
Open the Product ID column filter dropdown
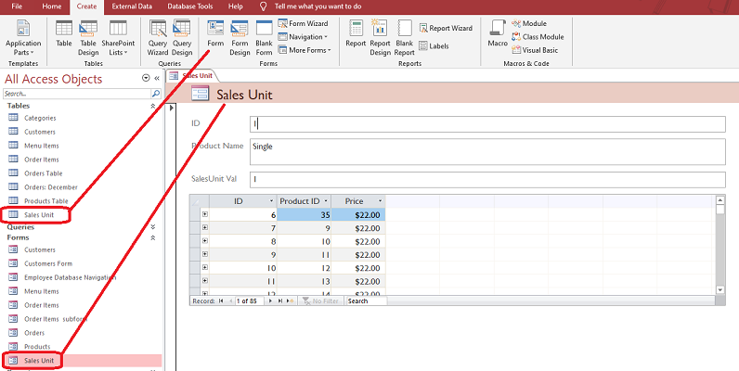[326, 201]
